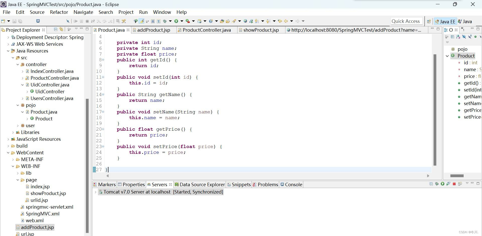482x236 pixels.
Task: Toggle Show Whitespace Characters button
Action: tap(159, 21)
